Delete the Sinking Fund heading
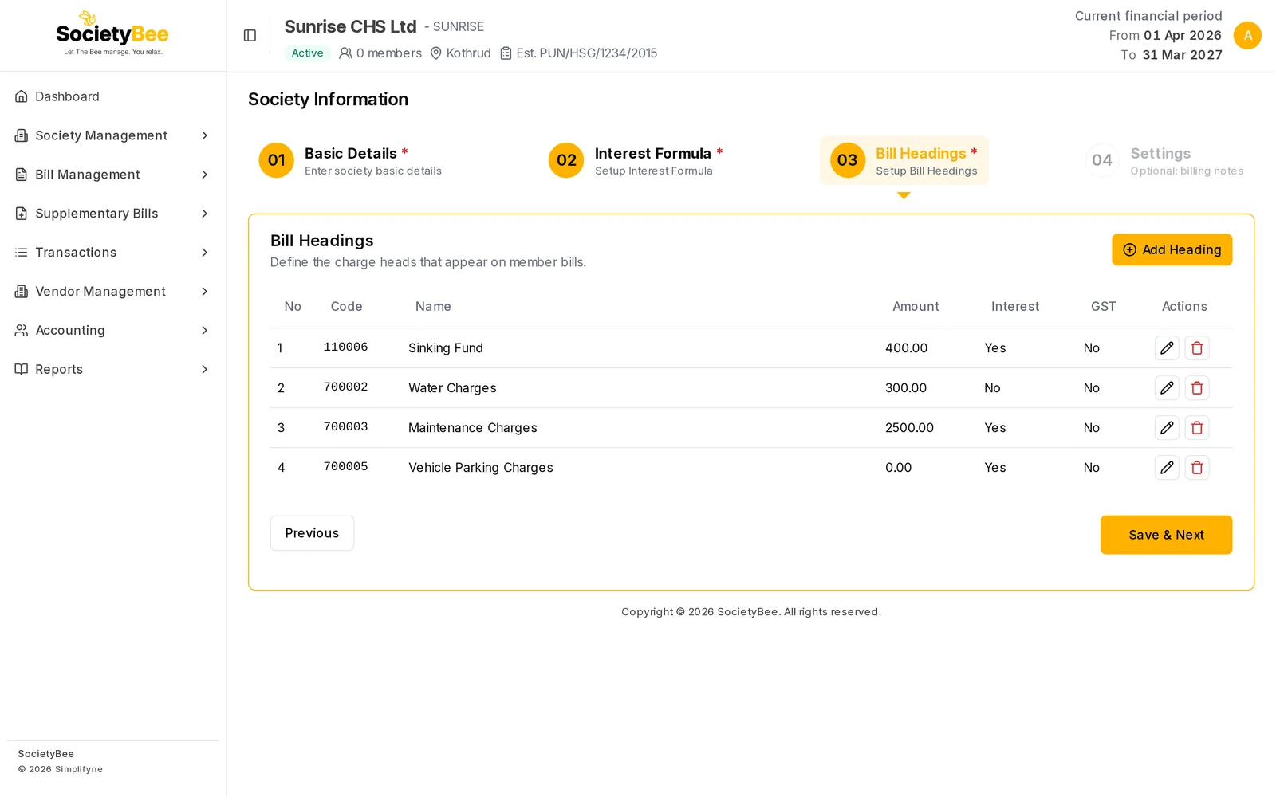The width and height of the screenshot is (1276, 797). [1197, 348]
